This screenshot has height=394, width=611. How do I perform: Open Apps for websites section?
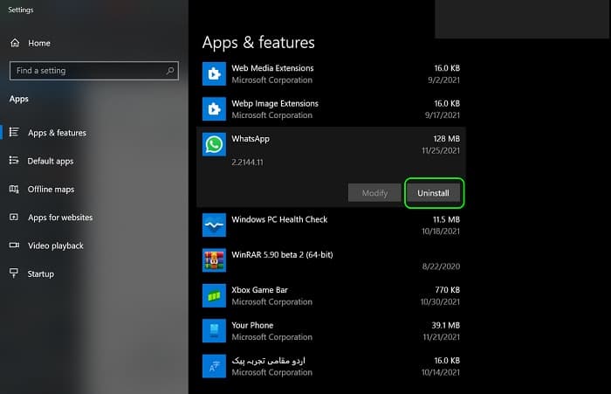pos(60,218)
